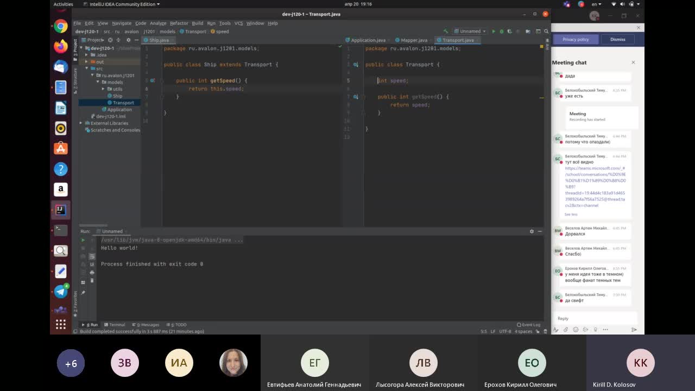The width and height of the screenshot is (695, 391).
Task: Open Ubuntu Software store in dock
Action: (x=61, y=148)
